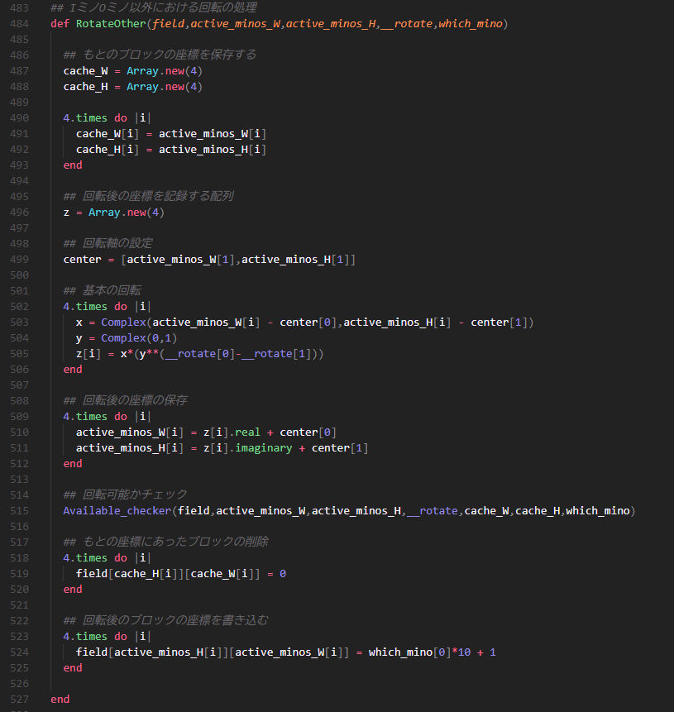The height and width of the screenshot is (712, 674).
Task: Click the which_mino parameter on line 484
Action: tap(470, 24)
